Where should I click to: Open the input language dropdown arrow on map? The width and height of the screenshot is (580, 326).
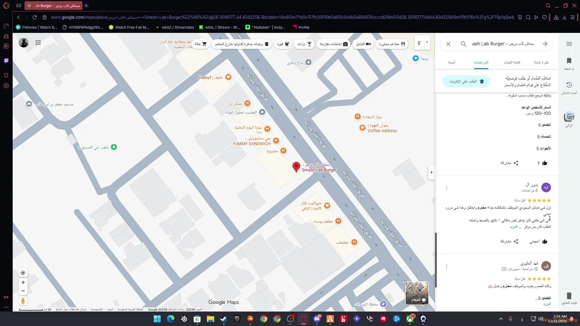point(427,42)
